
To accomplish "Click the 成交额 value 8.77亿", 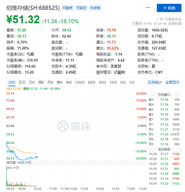I will pos(157,36).
